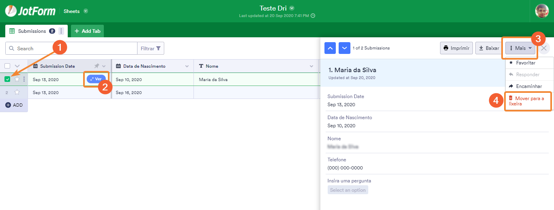554x210 pixels.
Task: Click the revision history clock icon
Action: coord(313,16)
